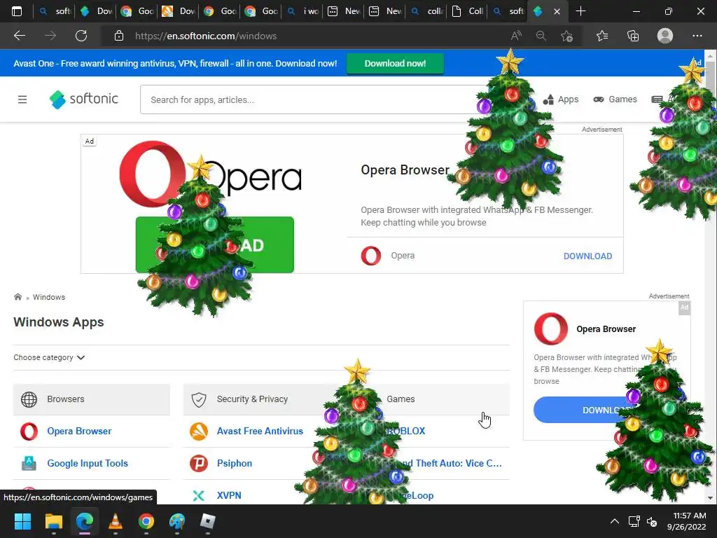Image resolution: width=717 pixels, height=538 pixels.
Task: Open the Google Input Tools link
Action: coord(88,463)
